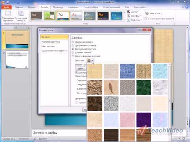190x142 pixels.
Task: Toggle hide background graphics checkbox in ribbon
Action: (x=146, y=19)
